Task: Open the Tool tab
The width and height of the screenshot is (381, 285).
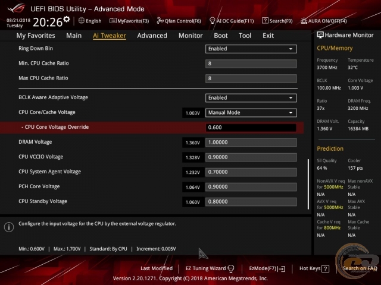Action: point(245,36)
